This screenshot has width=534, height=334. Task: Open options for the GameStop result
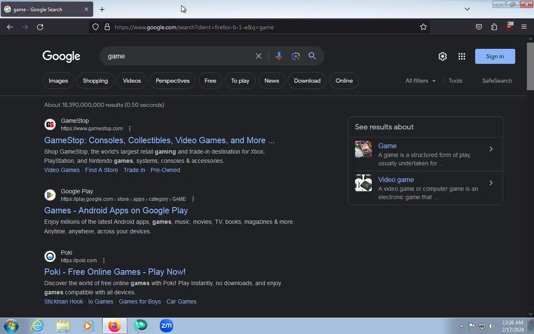click(130, 129)
